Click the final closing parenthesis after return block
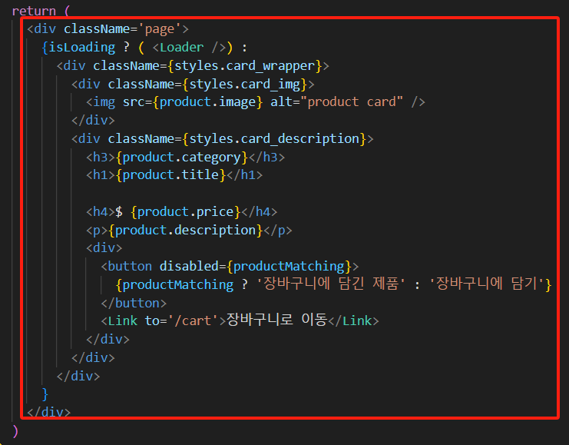 pyautogui.click(x=15, y=431)
